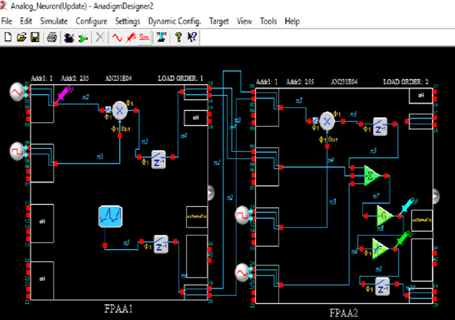The width and height of the screenshot is (455, 320).
Task: Click the yellow question mark help icon
Action: click(x=178, y=37)
